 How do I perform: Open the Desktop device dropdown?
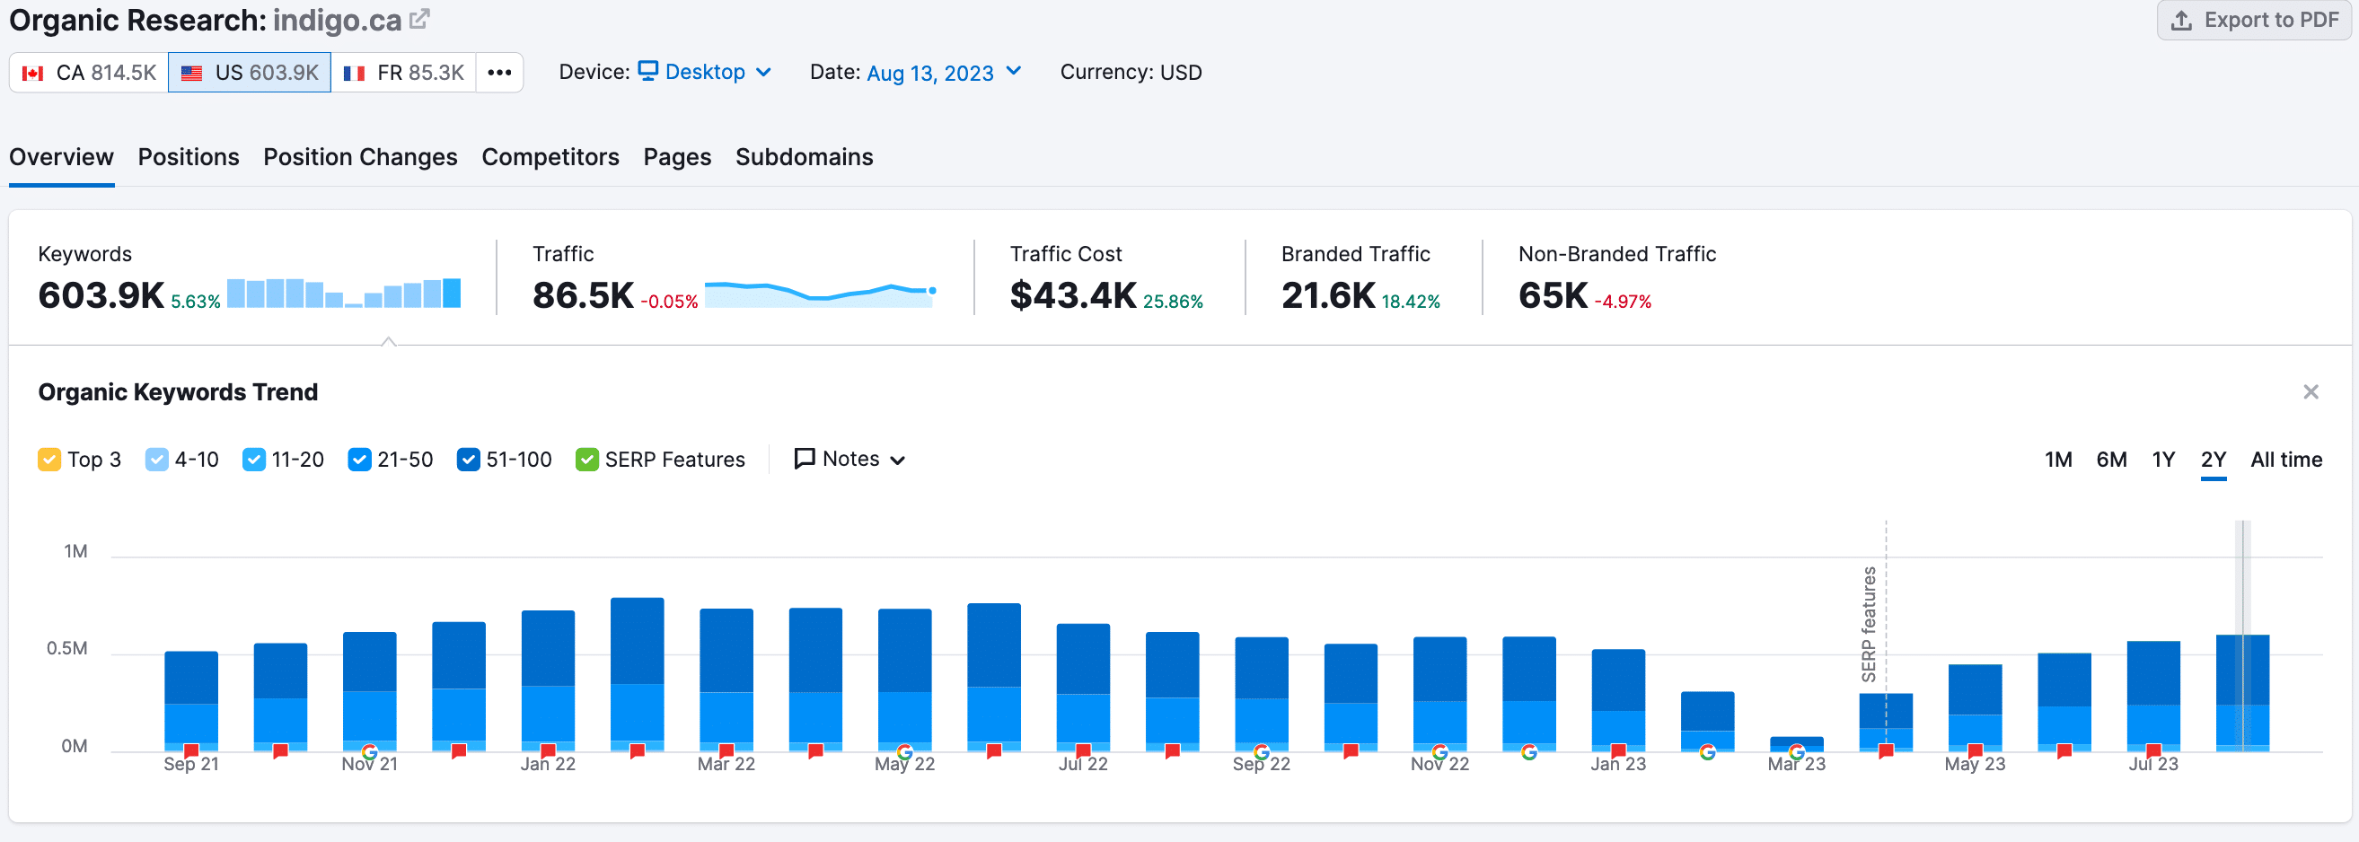(x=704, y=72)
